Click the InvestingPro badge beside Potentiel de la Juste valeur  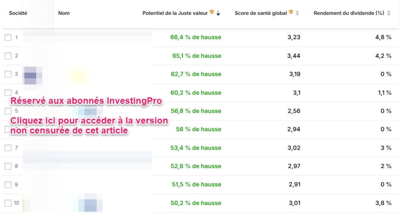(212, 13)
